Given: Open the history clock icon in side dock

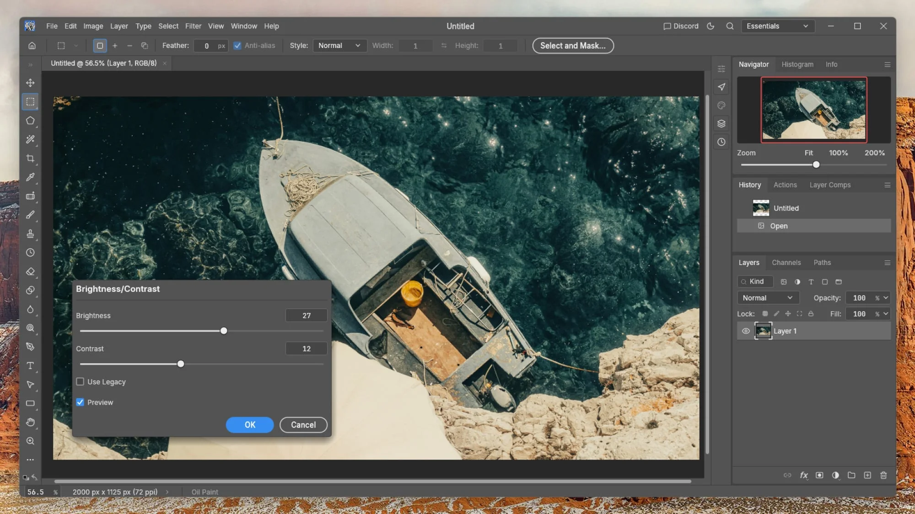Looking at the screenshot, I should coord(721,142).
